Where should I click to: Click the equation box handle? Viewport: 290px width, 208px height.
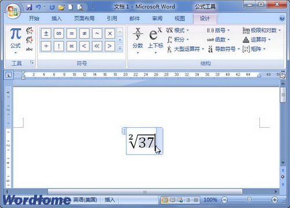tap(124, 131)
